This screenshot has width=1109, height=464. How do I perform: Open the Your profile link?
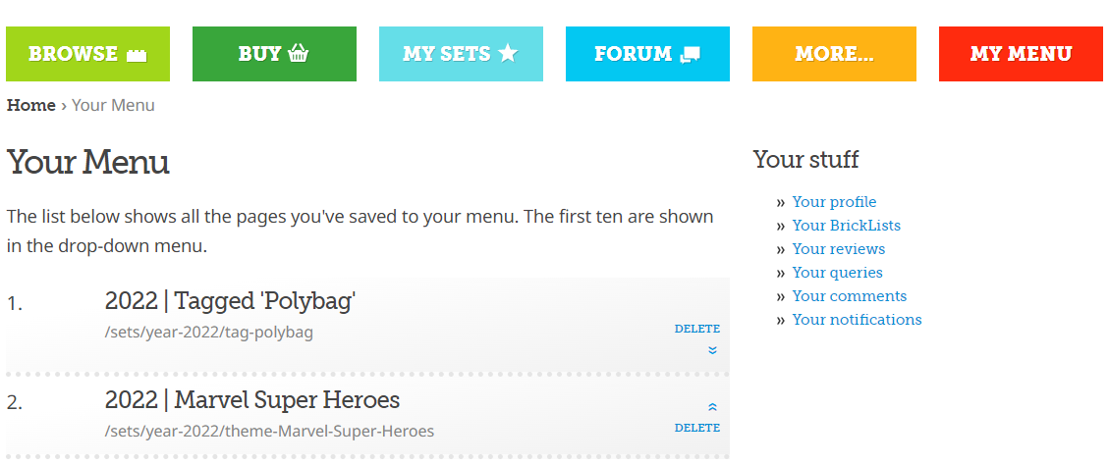coord(834,202)
